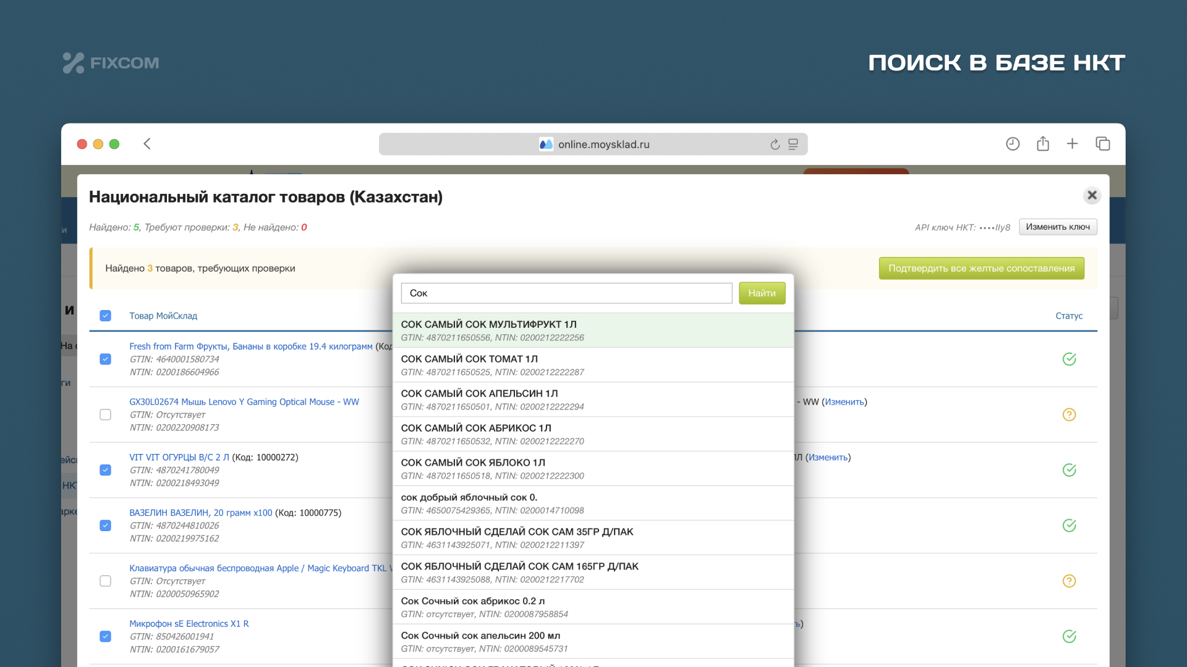
Task: Check the Lenovo Y Gaming Mouse checkbox
Action: click(x=106, y=414)
